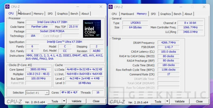The image size is (213, 108).
Task: Open Bench tab in right CPU-Z window
Action: coord(177,14)
